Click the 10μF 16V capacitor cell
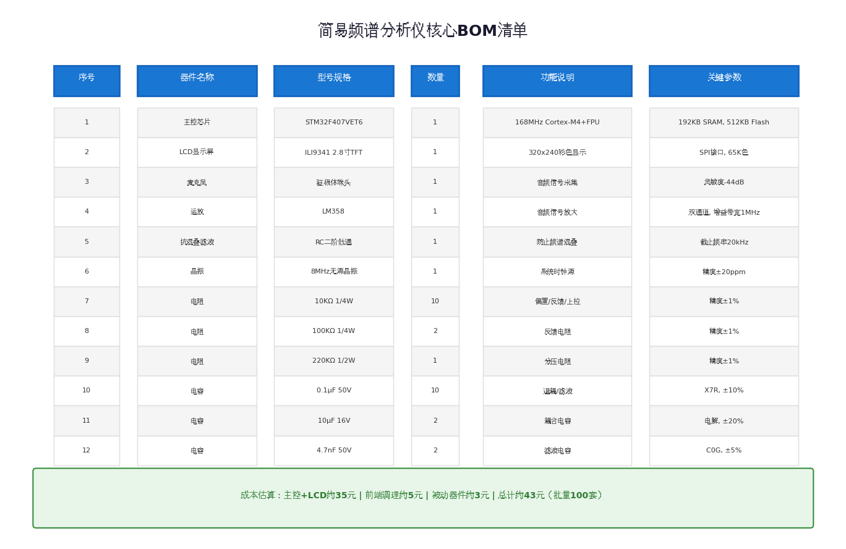This screenshot has width=846, height=549. [x=334, y=421]
